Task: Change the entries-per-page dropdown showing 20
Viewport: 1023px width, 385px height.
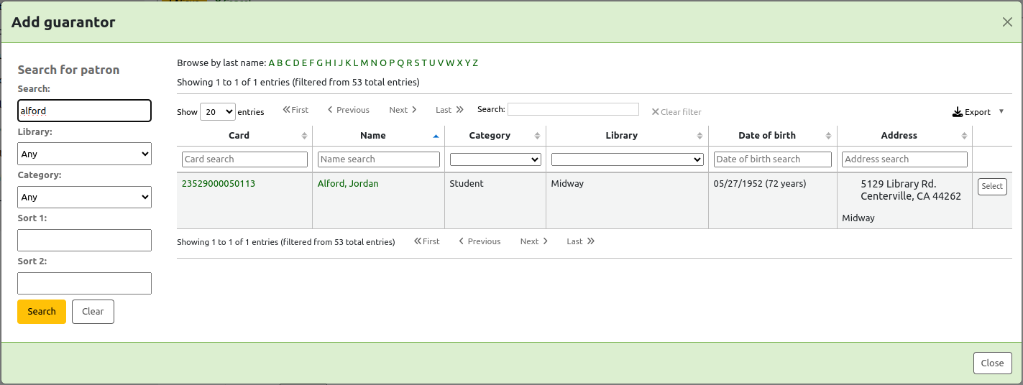Action: point(218,112)
